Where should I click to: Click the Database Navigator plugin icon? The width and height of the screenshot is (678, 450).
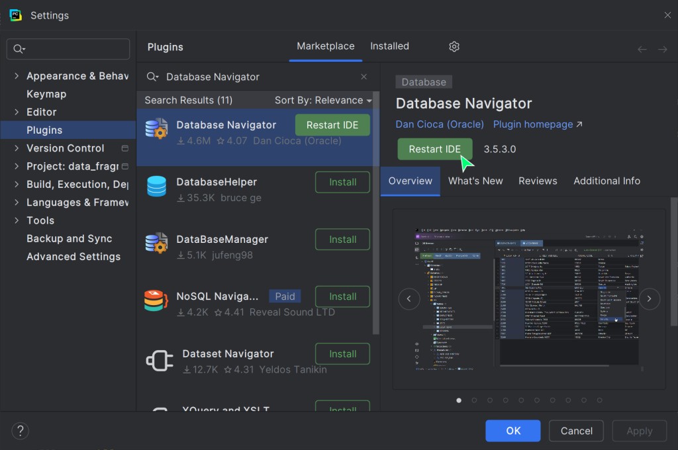pyautogui.click(x=157, y=129)
